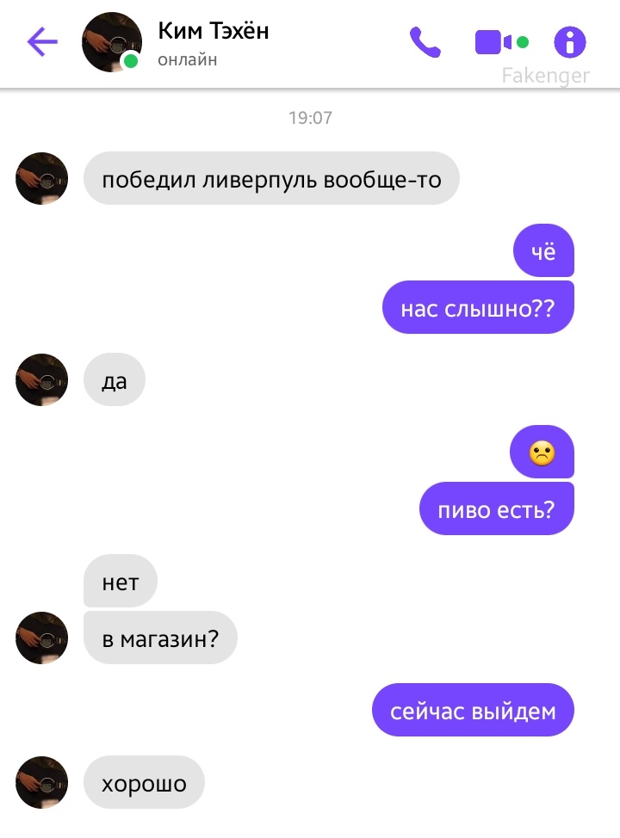The height and width of the screenshot is (838, 620).
Task: Select the message "пиво есть?"
Action: tap(496, 508)
